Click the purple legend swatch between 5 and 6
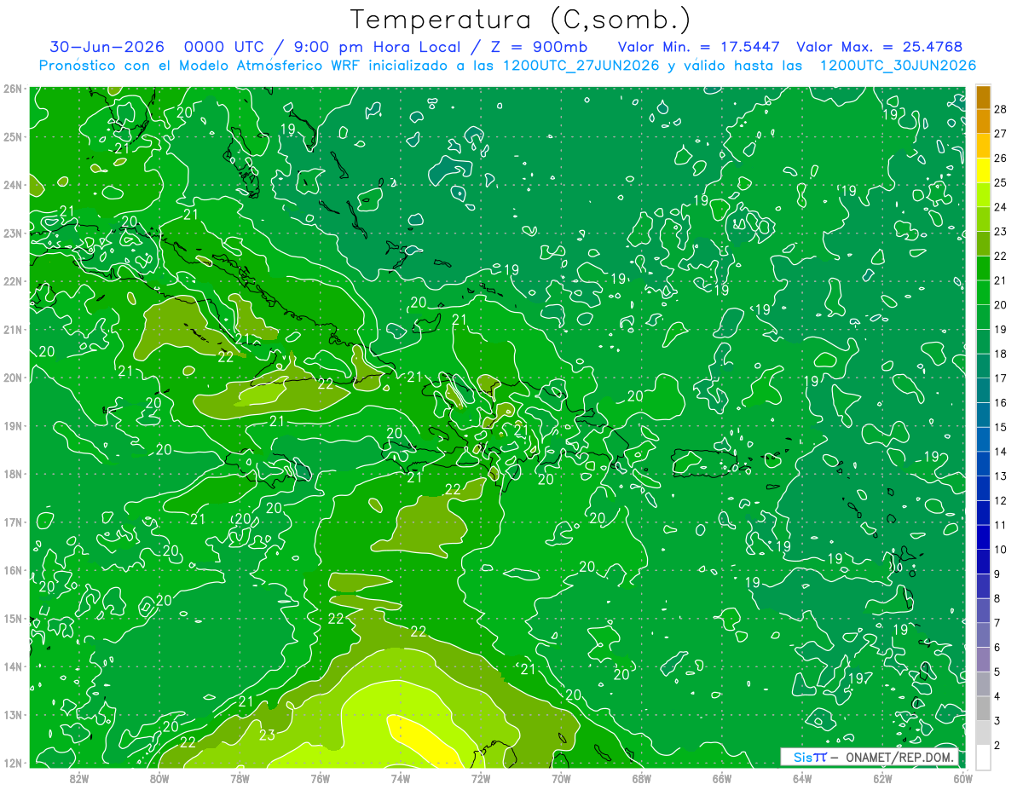The height and width of the screenshot is (790, 1023). [x=983, y=659]
